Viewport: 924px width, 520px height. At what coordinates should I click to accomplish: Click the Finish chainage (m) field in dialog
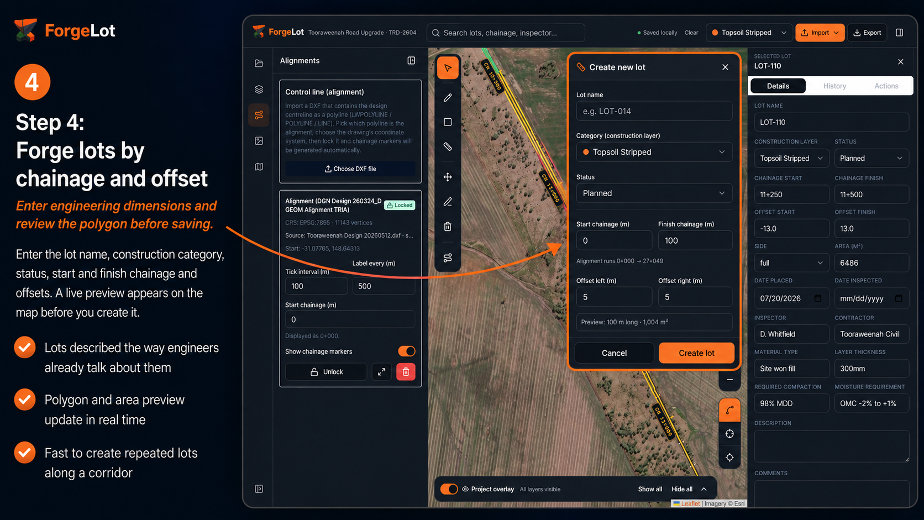pos(695,240)
